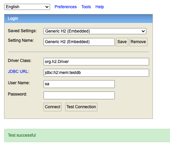This screenshot has height=150, width=170.
Task: Open the English language dropdown
Action: (27, 7)
